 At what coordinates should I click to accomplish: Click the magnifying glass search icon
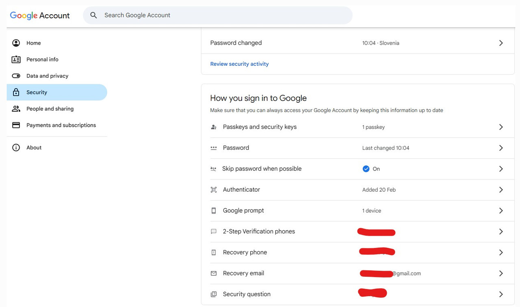pyautogui.click(x=93, y=15)
